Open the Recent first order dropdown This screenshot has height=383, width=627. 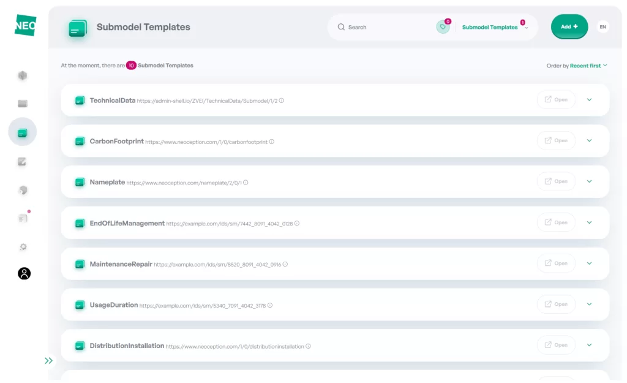coord(588,66)
